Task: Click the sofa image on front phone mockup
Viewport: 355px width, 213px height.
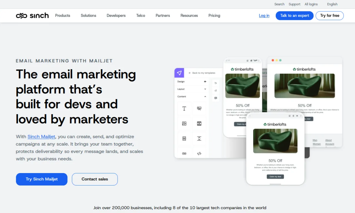Action: tap(275, 141)
